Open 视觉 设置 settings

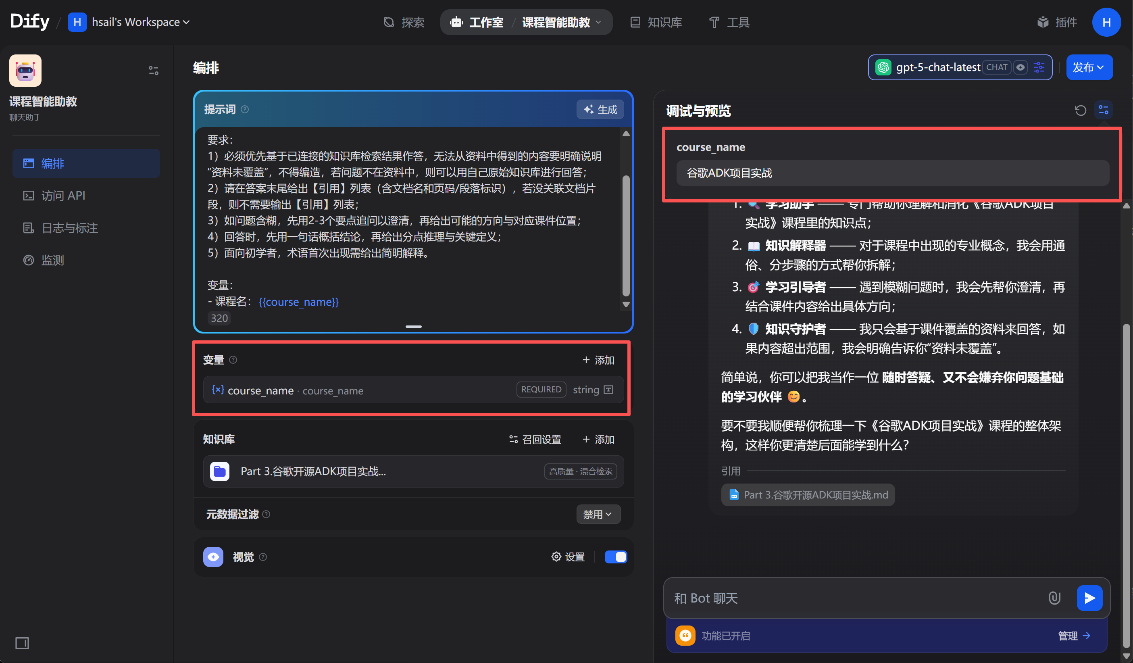tap(568, 557)
